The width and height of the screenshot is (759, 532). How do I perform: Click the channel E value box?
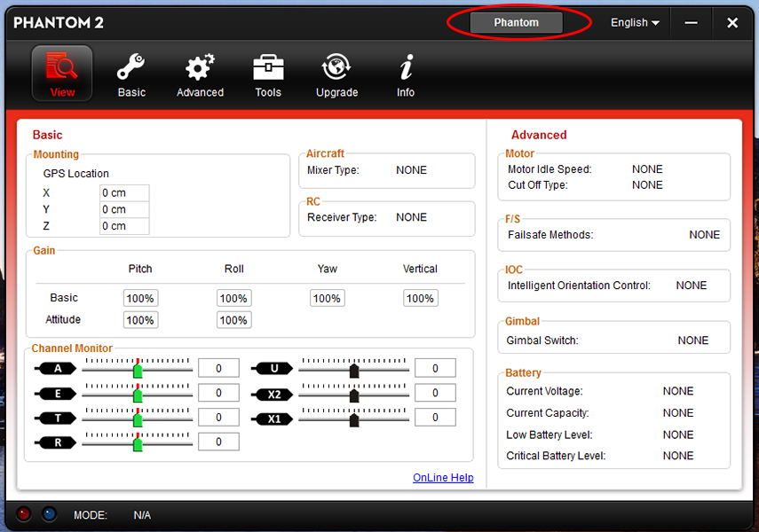[218, 393]
